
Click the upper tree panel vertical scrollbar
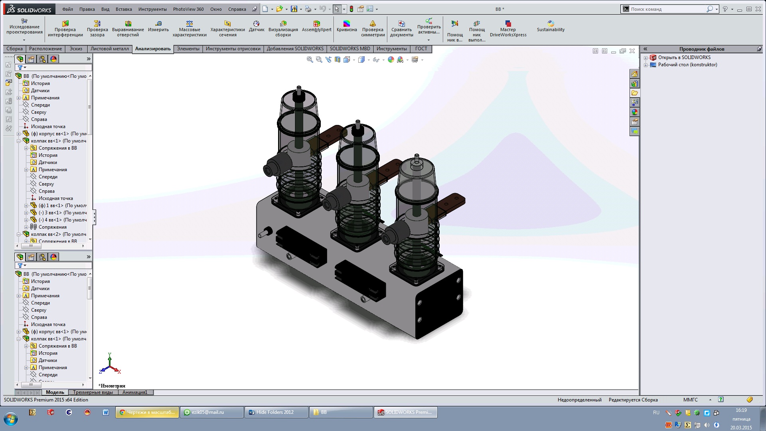click(90, 107)
